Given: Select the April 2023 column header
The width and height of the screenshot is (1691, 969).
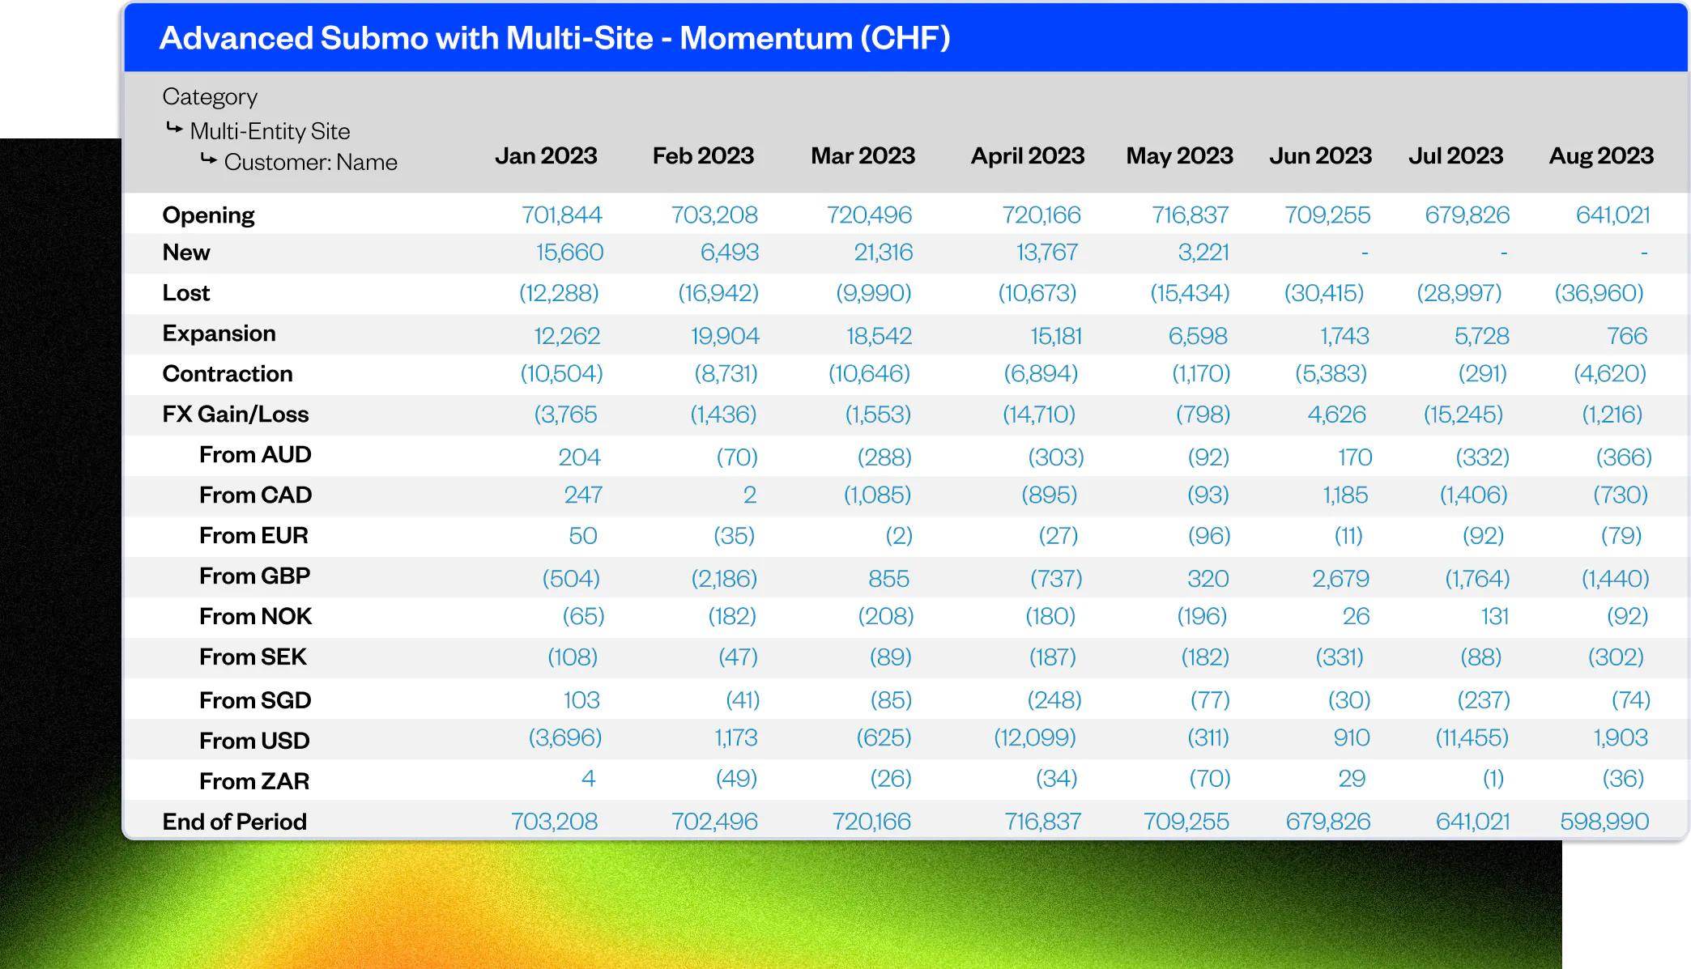Looking at the screenshot, I should (1028, 155).
